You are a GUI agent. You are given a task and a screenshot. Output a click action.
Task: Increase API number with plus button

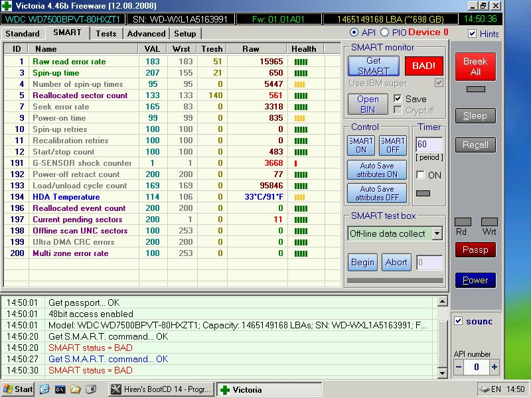494,367
